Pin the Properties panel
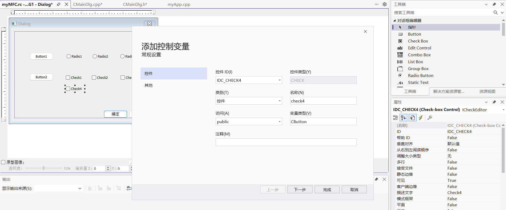The image size is (506, 210). pos(494,102)
